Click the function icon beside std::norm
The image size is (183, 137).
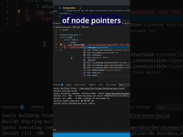point(85,75)
